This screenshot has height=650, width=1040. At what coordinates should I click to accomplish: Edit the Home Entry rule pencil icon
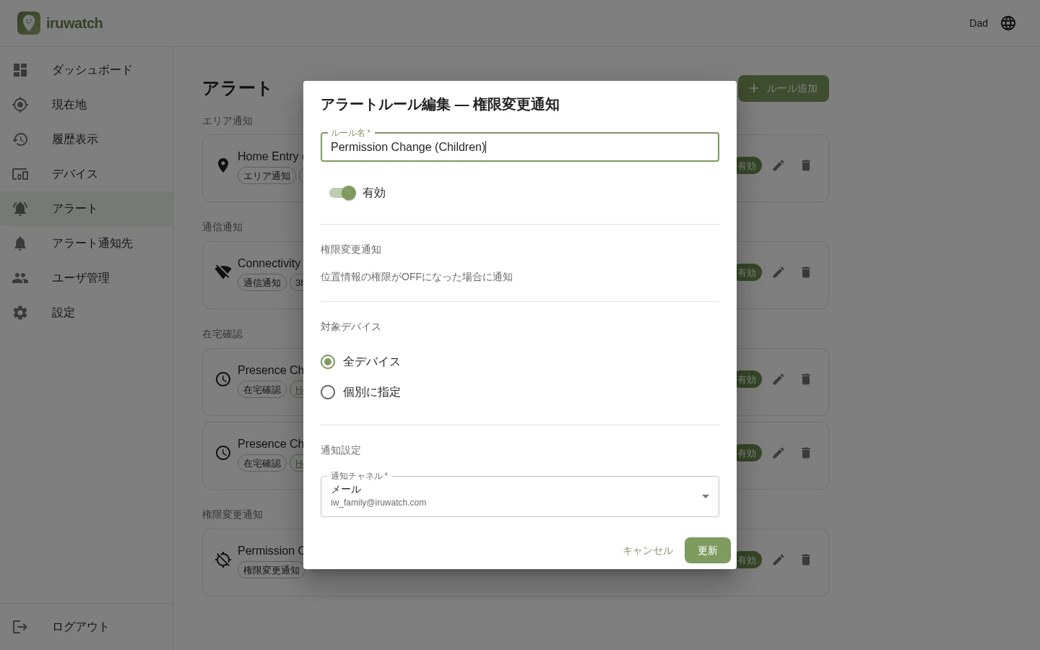pos(779,165)
